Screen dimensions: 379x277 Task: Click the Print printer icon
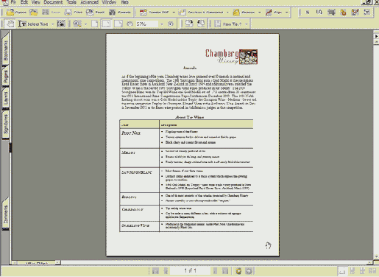pos(68,12)
